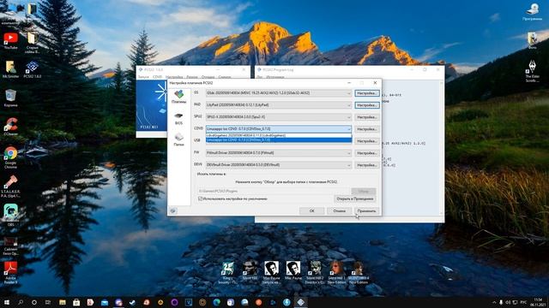Close the Настройка плагинов PCSX2 dialog
The image size is (549, 308).
click(x=375, y=83)
